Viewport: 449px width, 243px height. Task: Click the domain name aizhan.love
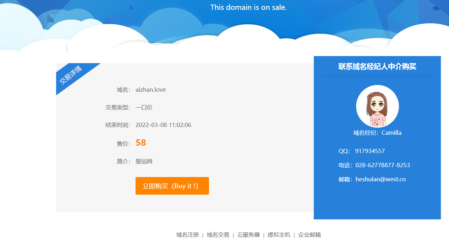point(150,90)
